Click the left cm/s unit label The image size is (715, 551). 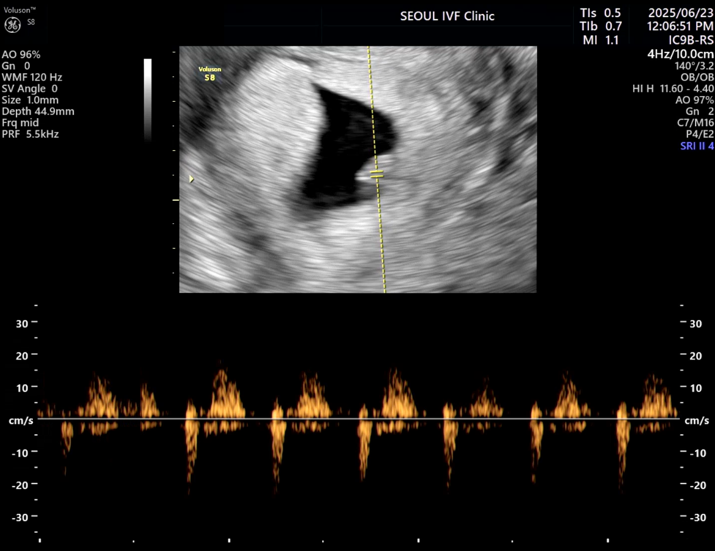click(x=16, y=421)
